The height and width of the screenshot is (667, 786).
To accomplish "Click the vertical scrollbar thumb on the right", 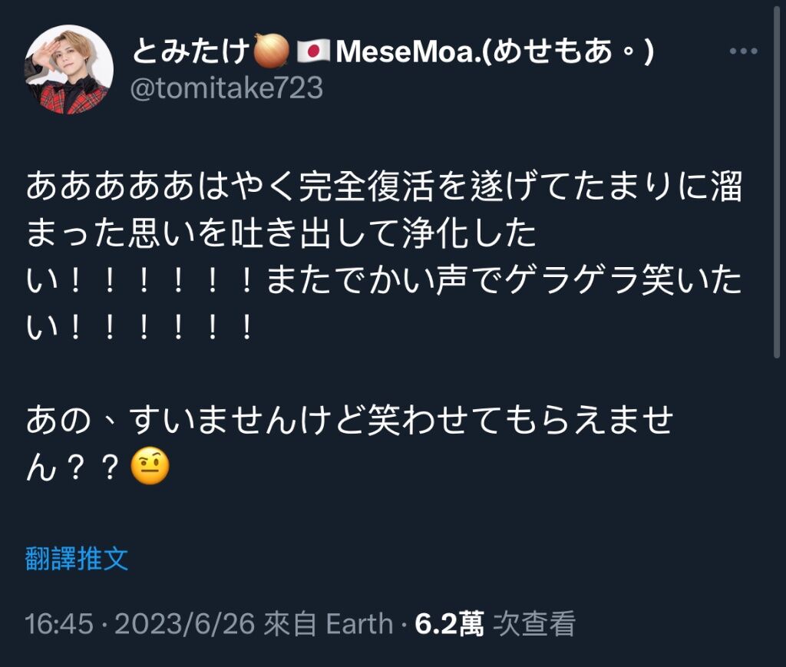I will tap(777, 180).
